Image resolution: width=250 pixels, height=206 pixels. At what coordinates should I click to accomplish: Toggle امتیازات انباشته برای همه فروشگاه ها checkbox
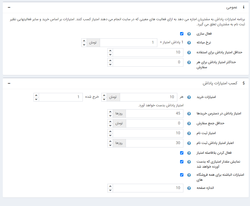[182, 175]
